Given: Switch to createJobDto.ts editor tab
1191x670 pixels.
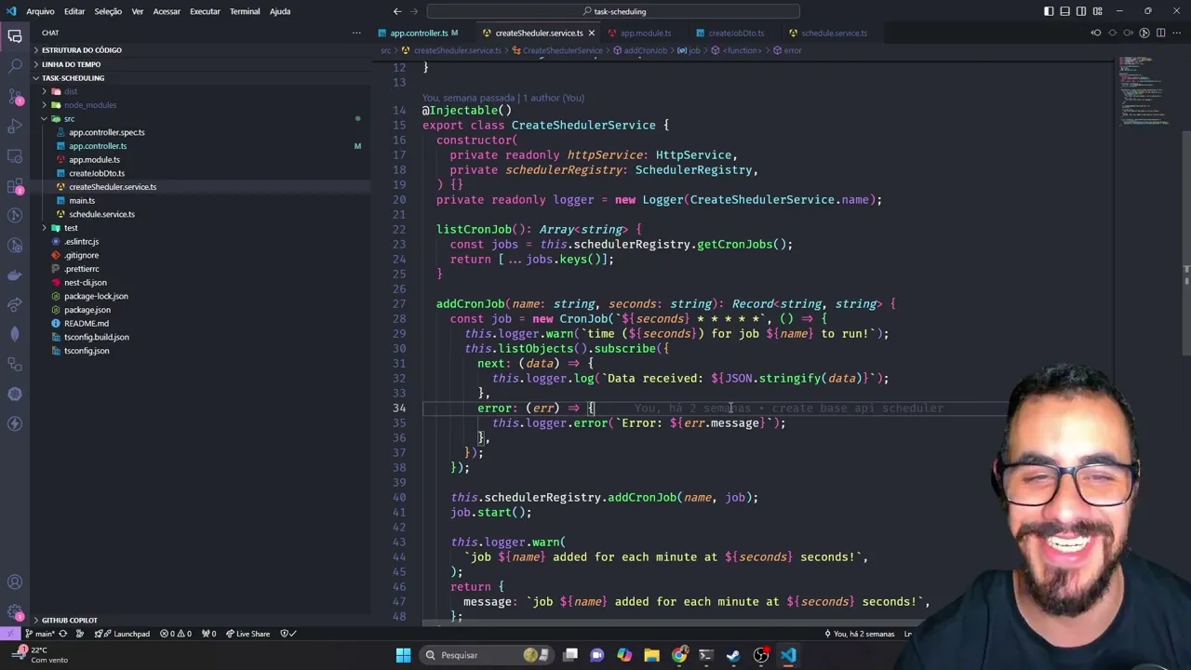Looking at the screenshot, I should tap(736, 33).
